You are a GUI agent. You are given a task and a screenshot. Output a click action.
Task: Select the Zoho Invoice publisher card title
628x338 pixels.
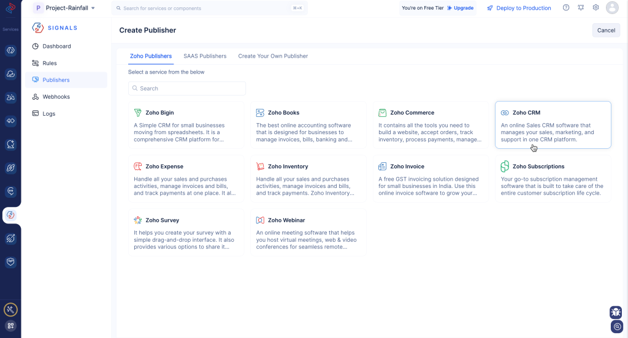tap(407, 167)
